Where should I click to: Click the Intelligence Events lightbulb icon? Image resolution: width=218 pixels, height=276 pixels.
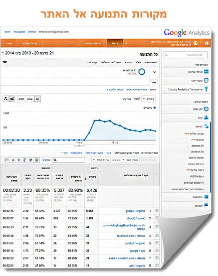click(206, 89)
